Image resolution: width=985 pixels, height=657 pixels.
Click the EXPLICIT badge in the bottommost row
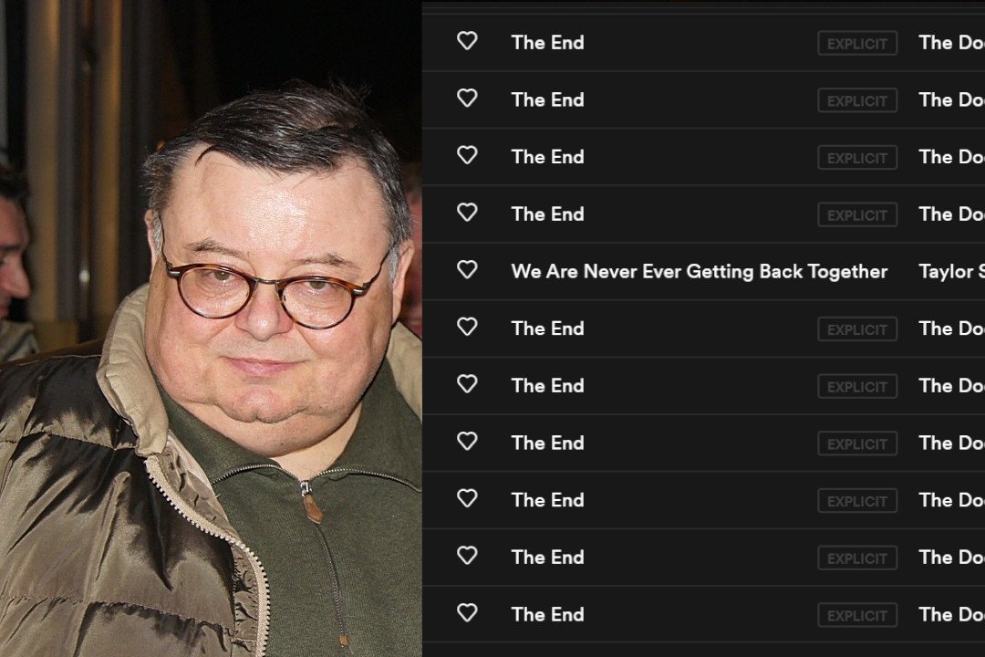857,616
